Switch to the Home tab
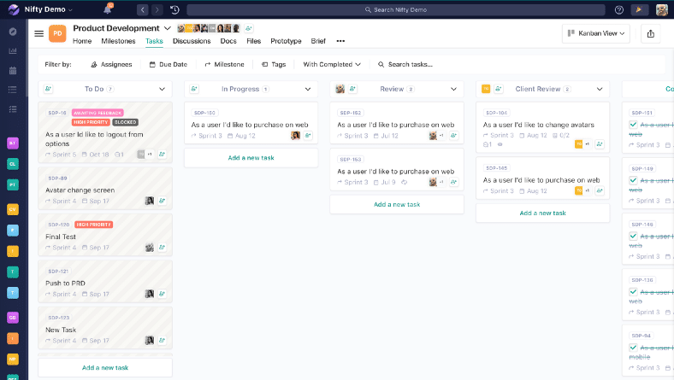The image size is (674, 380). (82, 41)
